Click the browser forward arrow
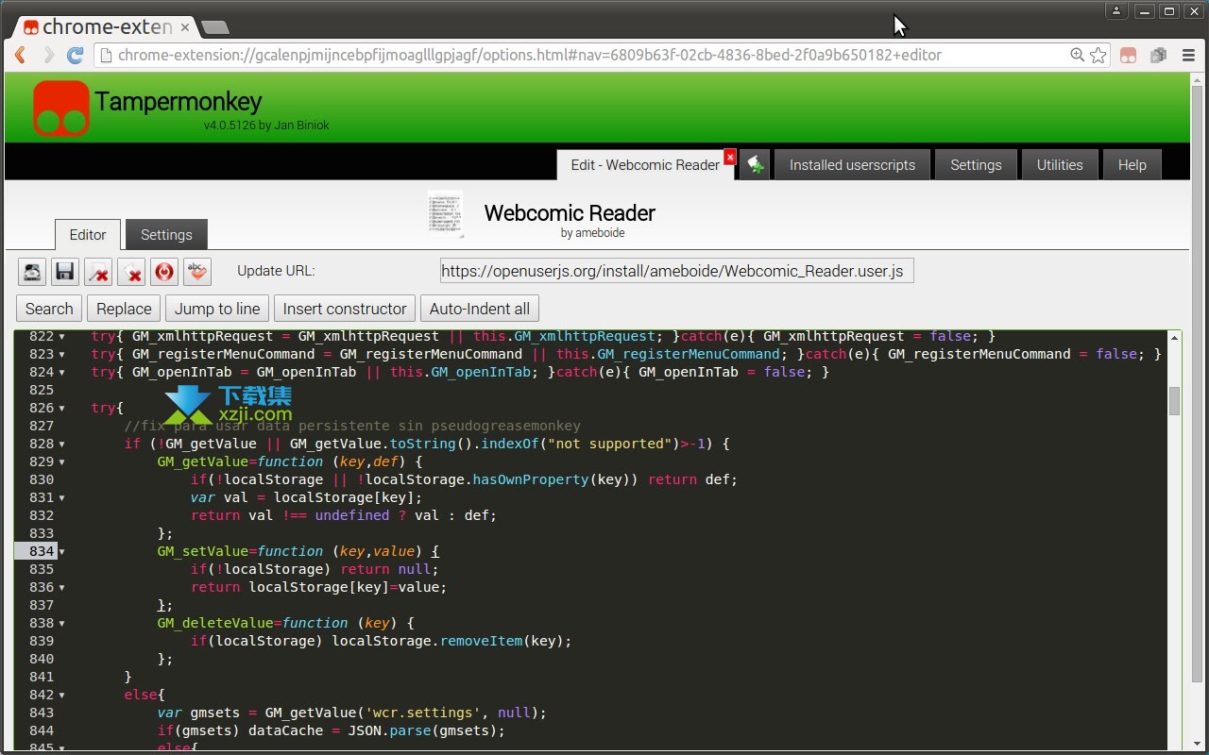The width and height of the screenshot is (1209, 755). (x=48, y=55)
